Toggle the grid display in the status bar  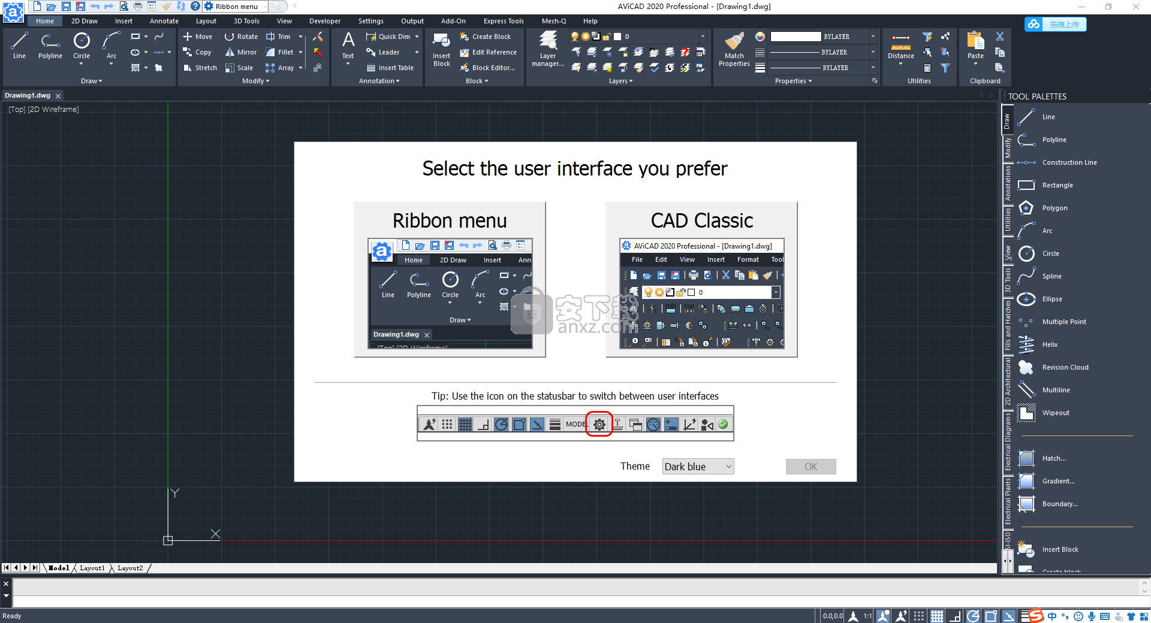click(936, 616)
